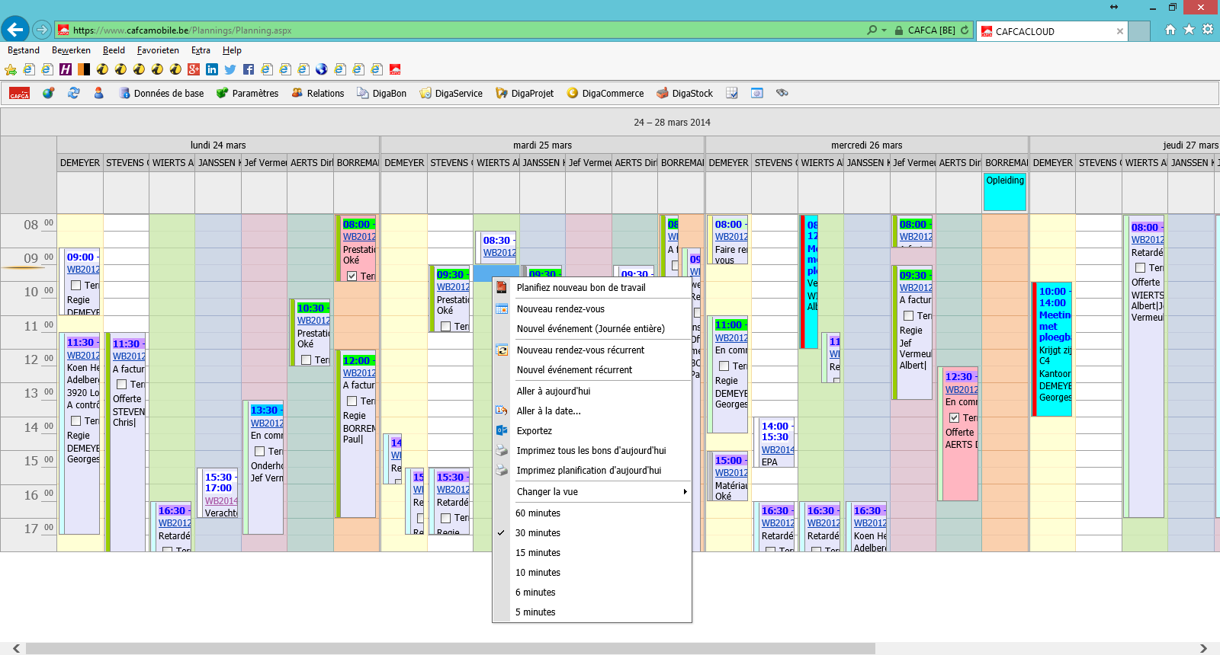Viewport: 1220px width, 655px height.
Task: Click the globe icon next to CAFCA logo
Action: point(48,93)
